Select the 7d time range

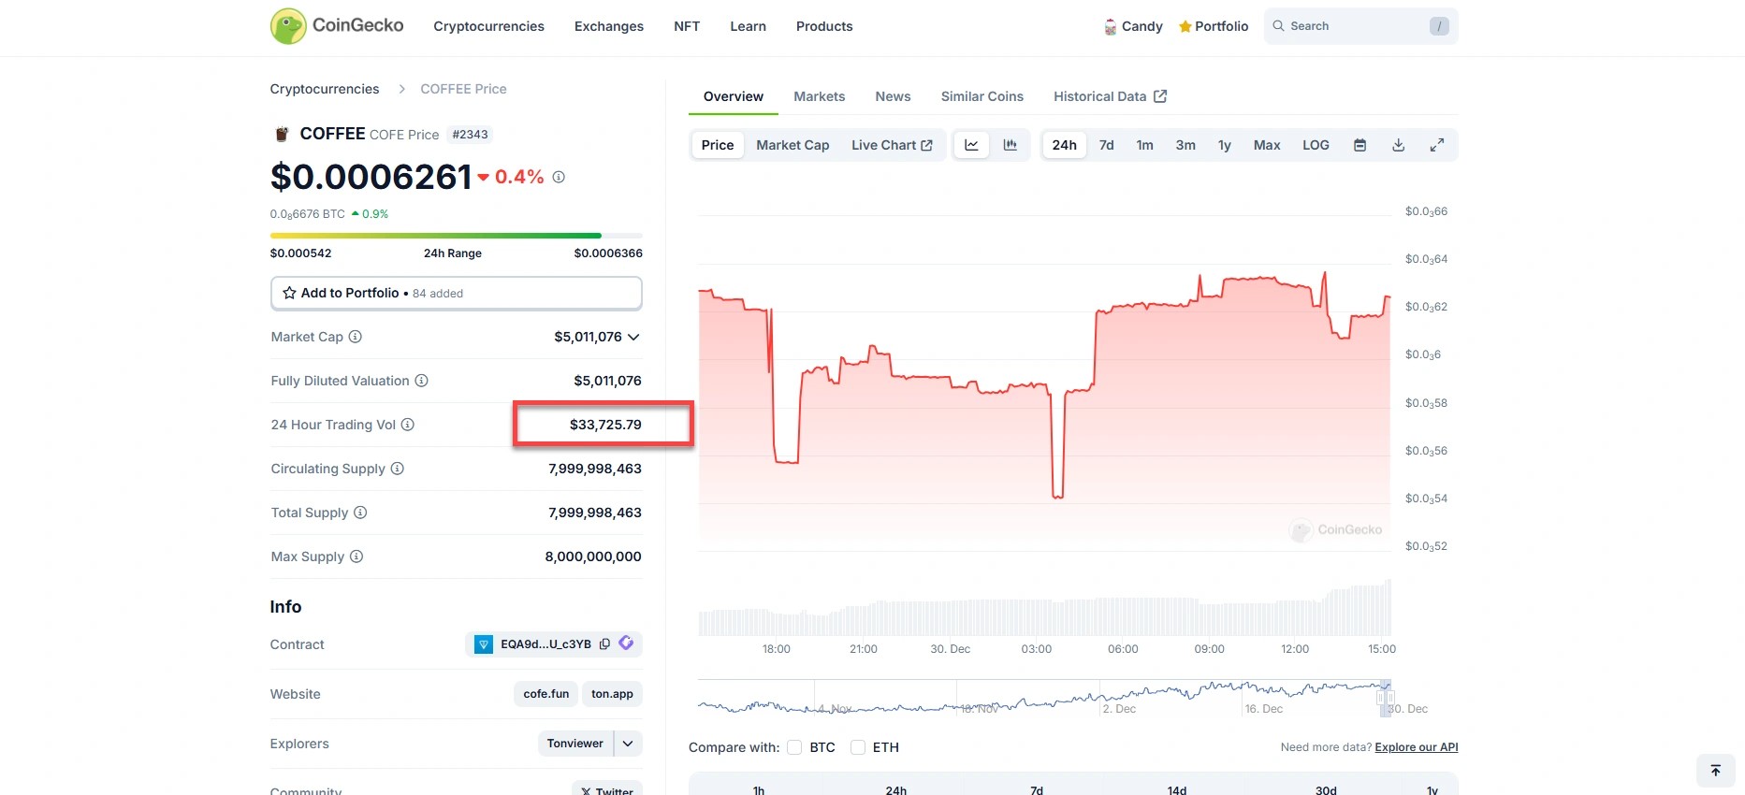(x=1106, y=145)
